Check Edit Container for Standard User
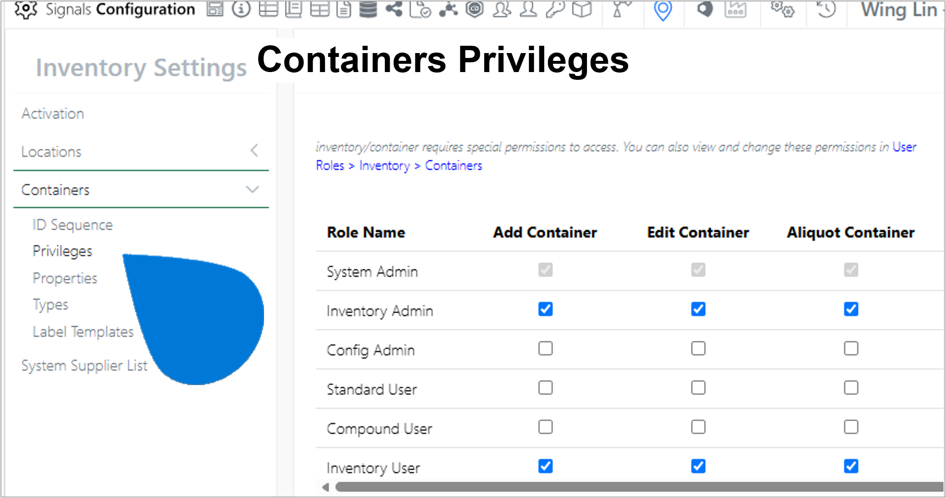946x498 pixels. 698,387
